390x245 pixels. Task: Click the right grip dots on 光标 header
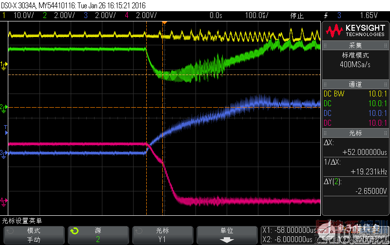(x=386, y=133)
